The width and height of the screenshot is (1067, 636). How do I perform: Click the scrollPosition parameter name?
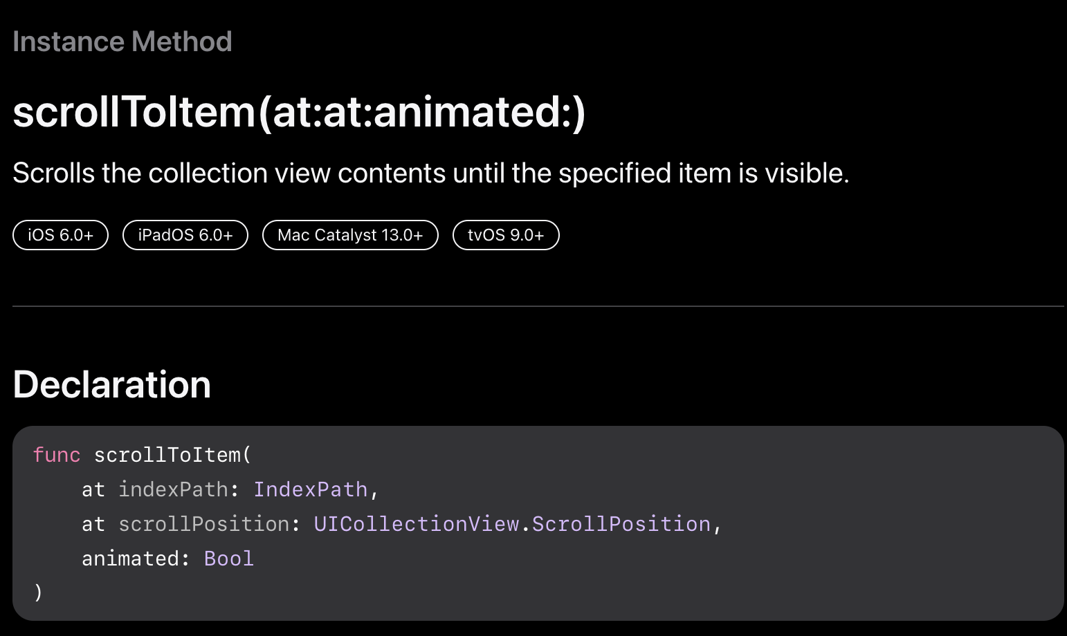204,524
